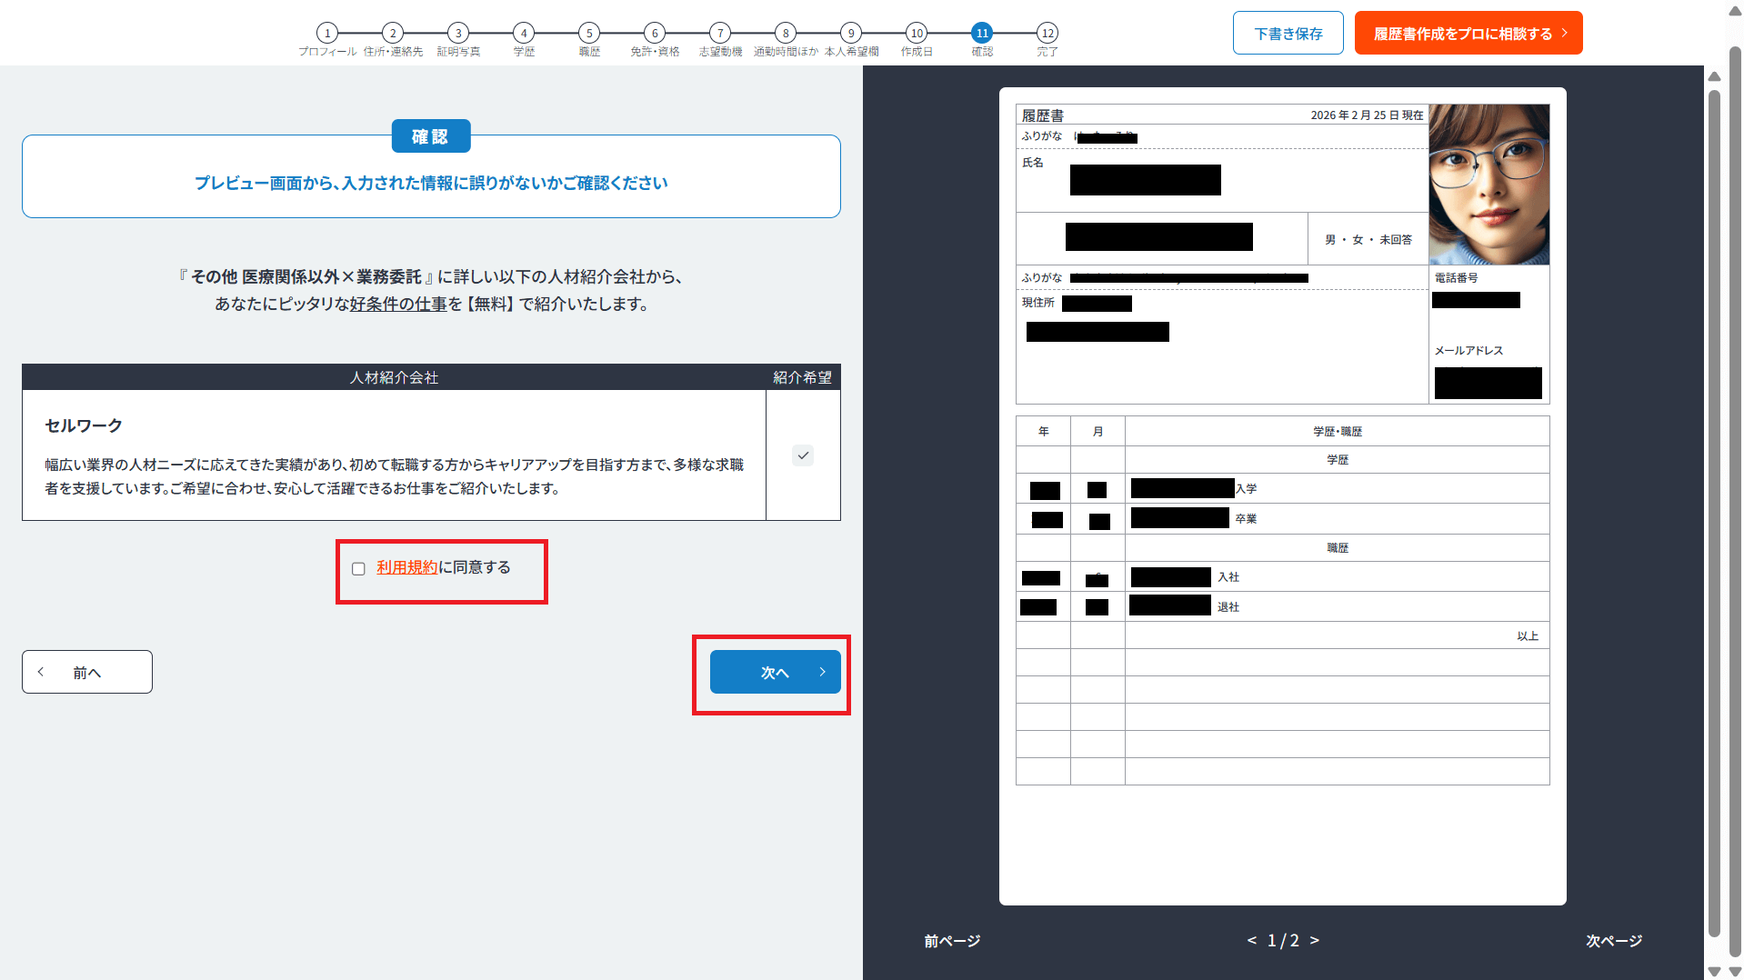Open 履歴書作成をプロに相談する orange button
This screenshot has height=980, width=1744.
pos(1468,34)
